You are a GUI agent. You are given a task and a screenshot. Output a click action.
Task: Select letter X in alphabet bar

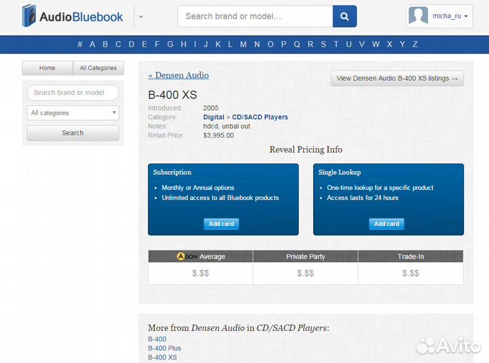[390, 44]
